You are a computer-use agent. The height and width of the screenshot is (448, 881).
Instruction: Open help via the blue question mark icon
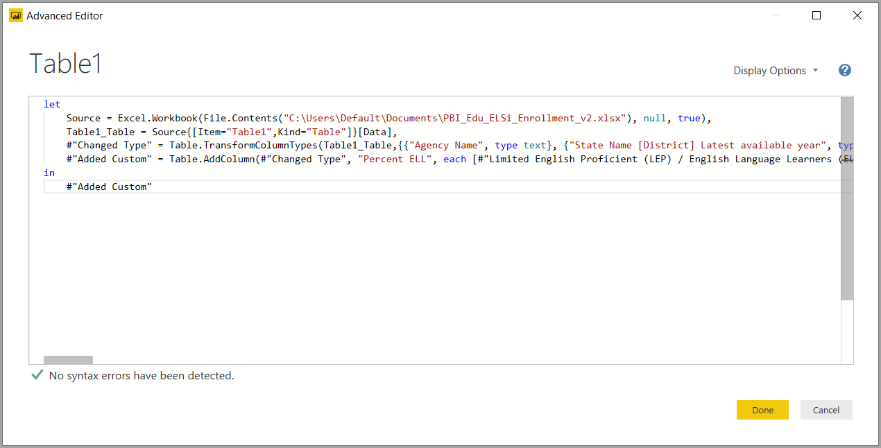click(x=844, y=70)
